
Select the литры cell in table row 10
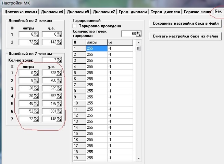(x=97, y=103)
